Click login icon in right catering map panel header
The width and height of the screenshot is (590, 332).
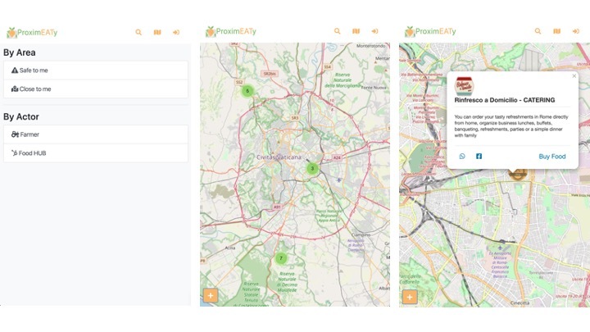(x=576, y=31)
